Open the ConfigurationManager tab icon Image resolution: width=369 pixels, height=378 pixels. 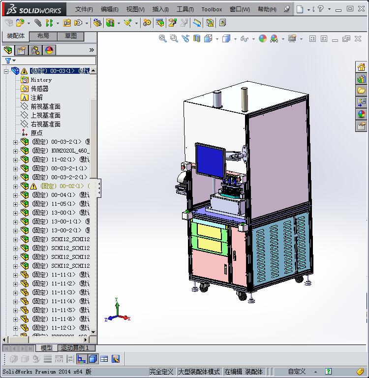tap(35, 50)
